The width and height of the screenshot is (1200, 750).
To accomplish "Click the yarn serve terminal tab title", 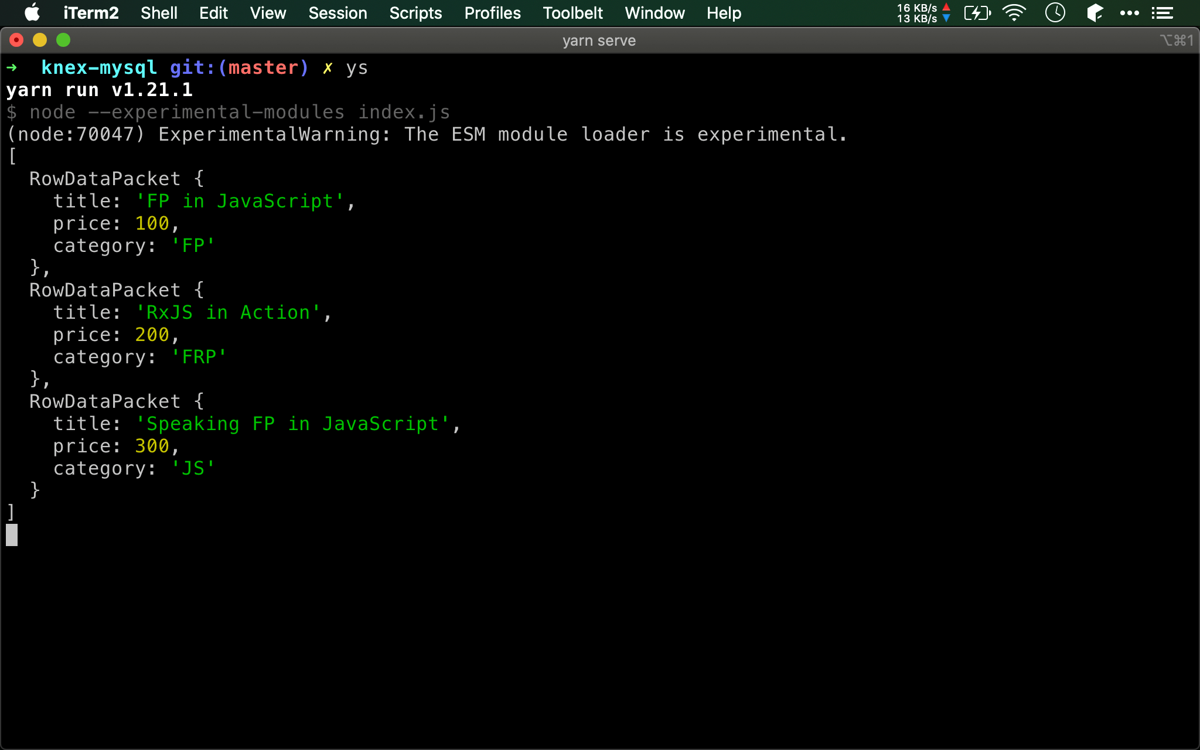I will (599, 40).
